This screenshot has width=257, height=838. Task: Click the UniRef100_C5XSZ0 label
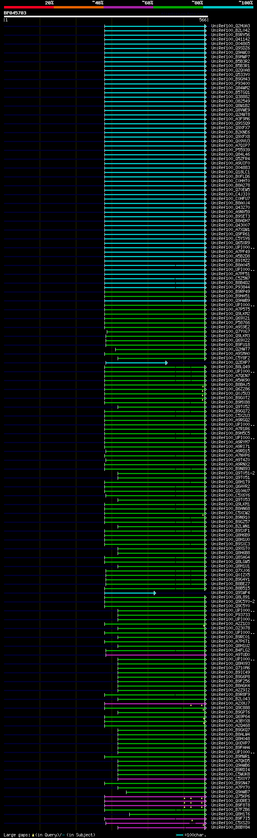(x=230, y=823)
